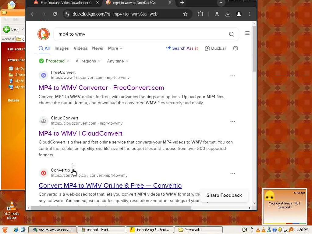Image resolution: width=312 pixels, height=234 pixels.
Task: Click the horizontal scrollbar thumb
Action: 111,208
